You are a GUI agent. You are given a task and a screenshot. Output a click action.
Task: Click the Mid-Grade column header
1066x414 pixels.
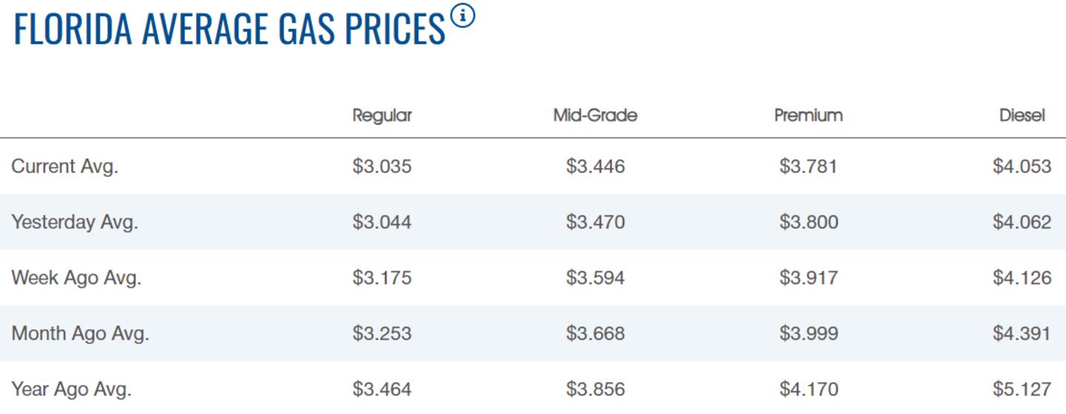[595, 115]
